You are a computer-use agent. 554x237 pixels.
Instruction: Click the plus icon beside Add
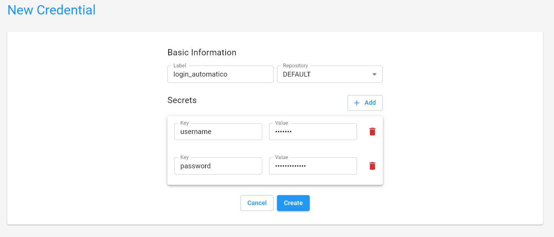tap(357, 103)
